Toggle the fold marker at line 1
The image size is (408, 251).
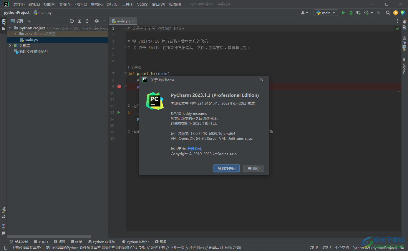125,29
